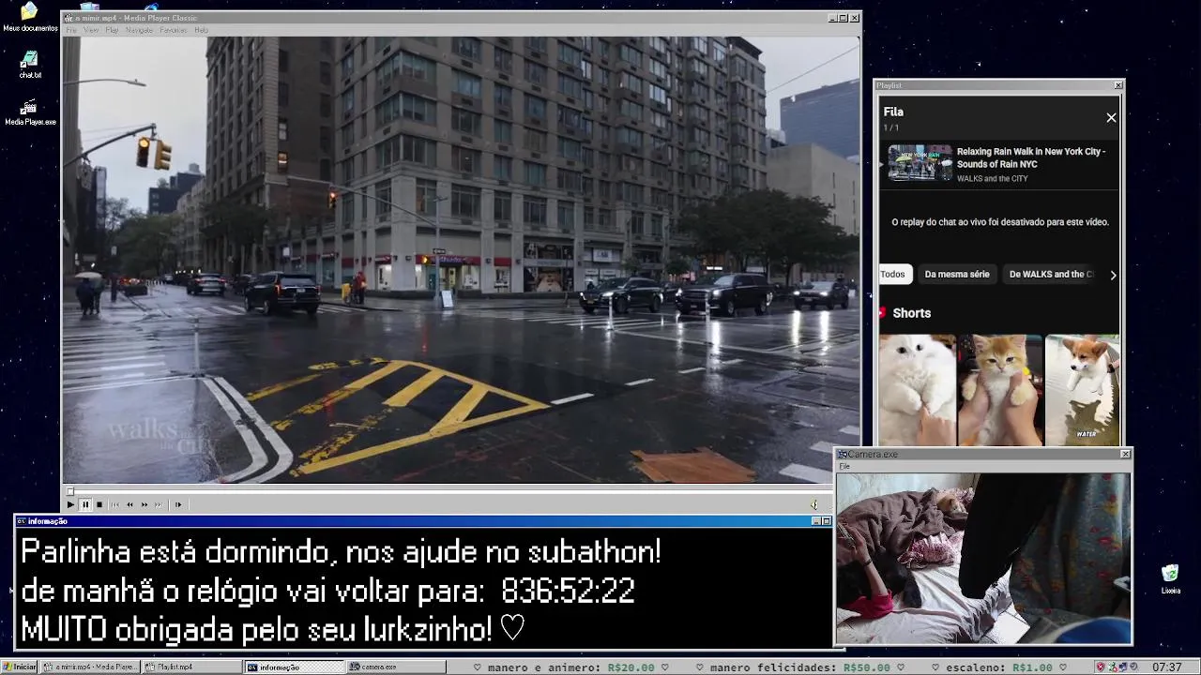Open the Navigate menu in Media Player Classic
The height and width of the screenshot is (675, 1201).
click(x=139, y=30)
